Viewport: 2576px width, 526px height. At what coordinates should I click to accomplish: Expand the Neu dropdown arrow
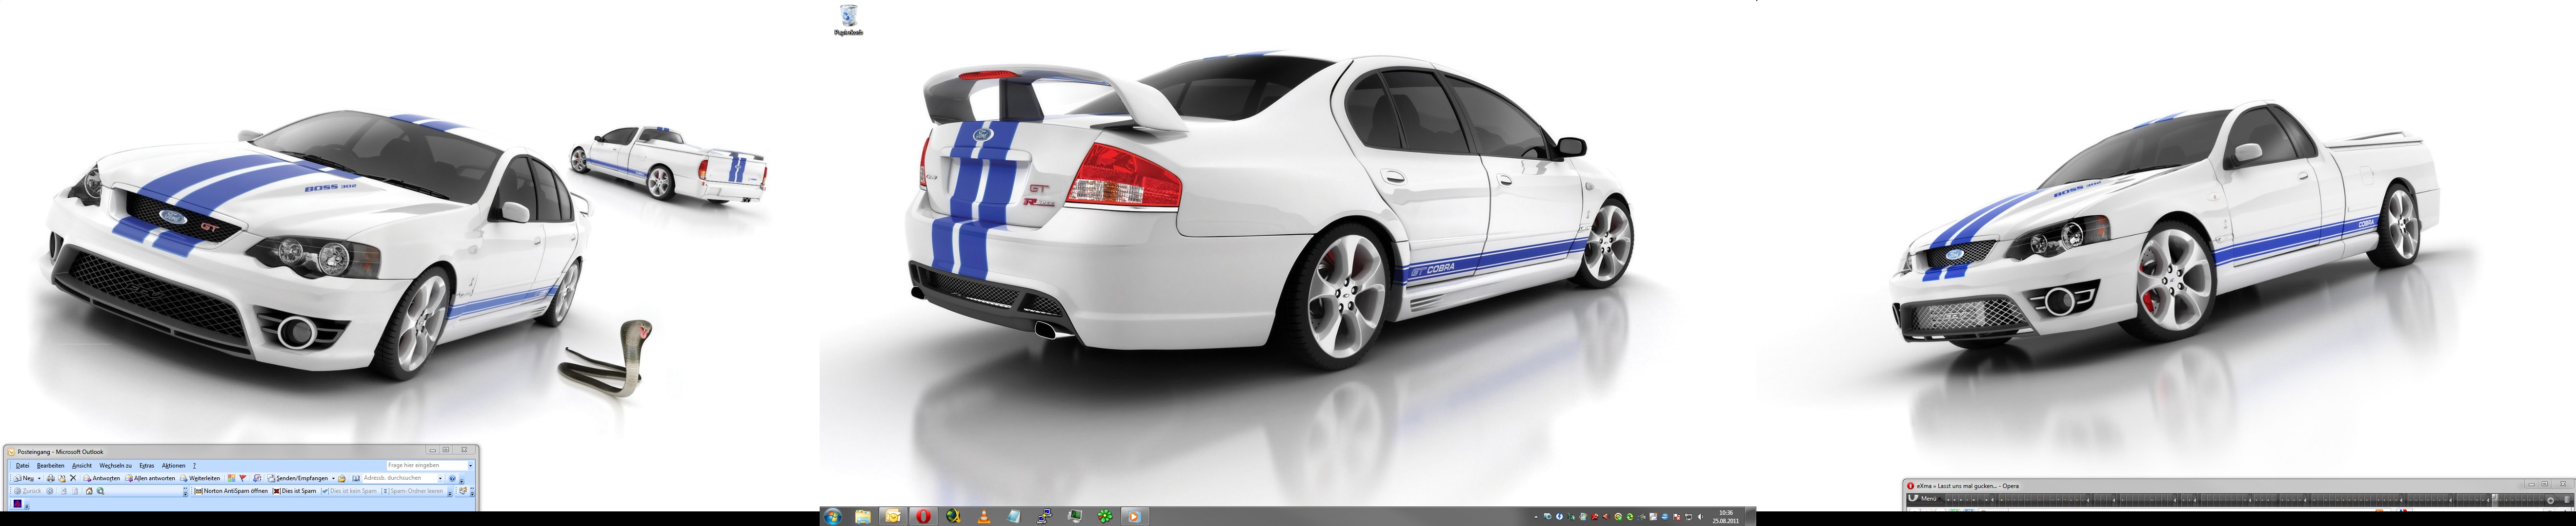[x=39, y=479]
